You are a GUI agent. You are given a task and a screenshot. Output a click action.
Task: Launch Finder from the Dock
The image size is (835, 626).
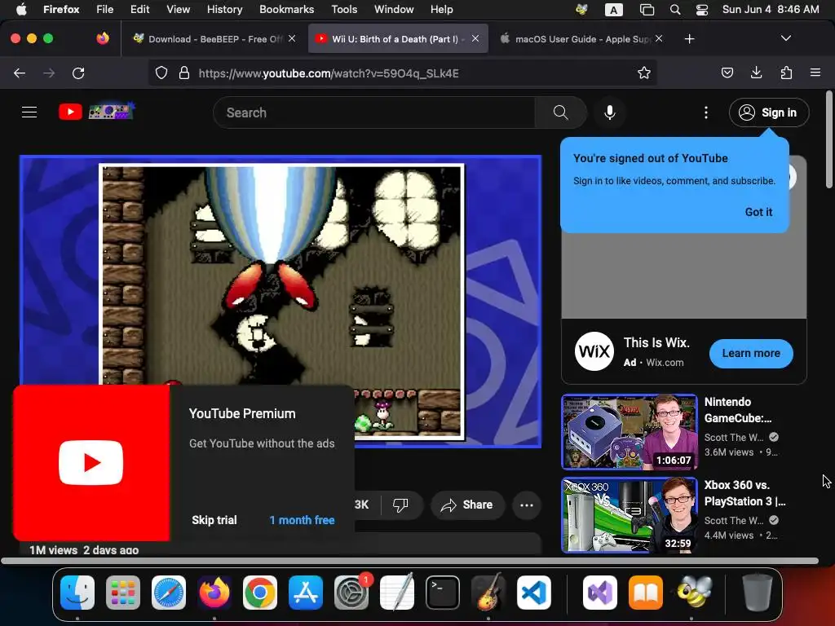(77, 592)
